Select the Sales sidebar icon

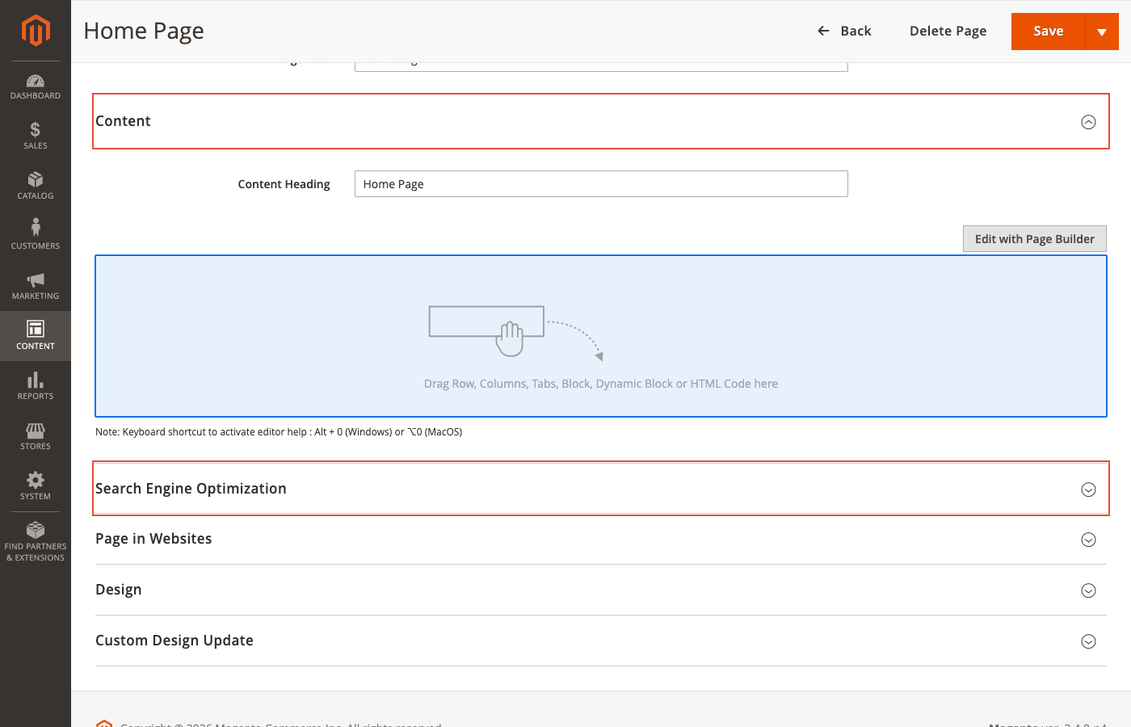click(x=36, y=136)
